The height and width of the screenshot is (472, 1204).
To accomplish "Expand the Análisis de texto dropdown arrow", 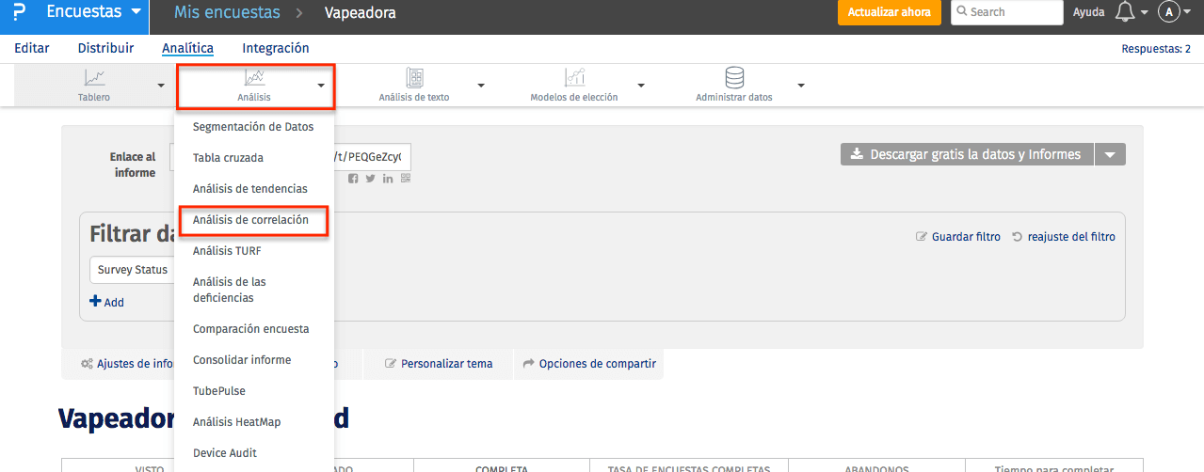I will 481,86.
